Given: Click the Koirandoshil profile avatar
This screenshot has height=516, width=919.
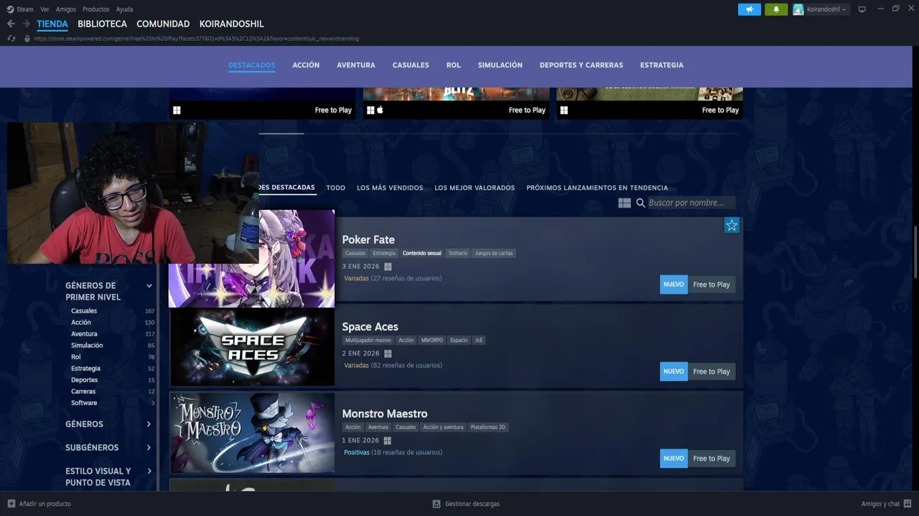Looking at the screenshot, I should pos(798,9).
